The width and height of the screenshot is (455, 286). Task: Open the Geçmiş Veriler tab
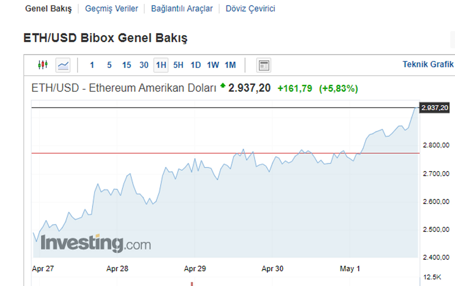click(112, 9)
